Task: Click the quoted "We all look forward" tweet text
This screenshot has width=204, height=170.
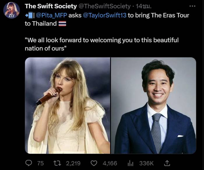Action: [102, 44]
